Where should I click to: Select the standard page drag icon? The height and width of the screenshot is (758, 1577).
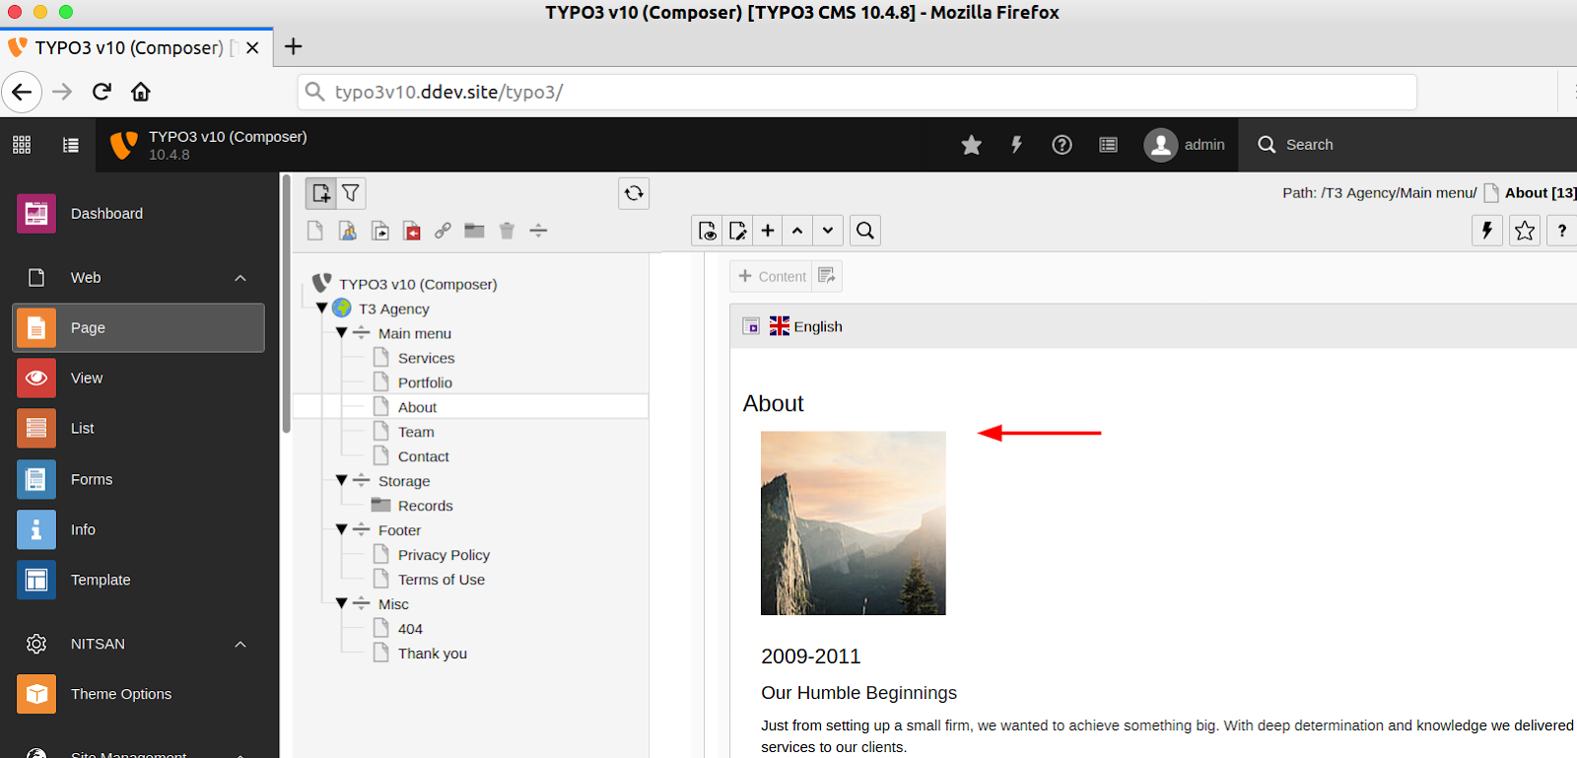(x=315, y=231)
